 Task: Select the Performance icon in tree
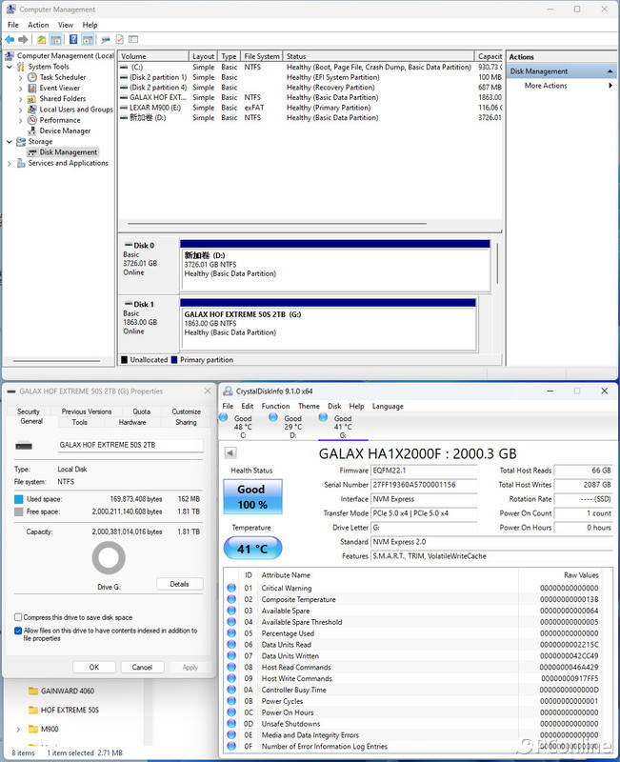pyautogui.click(x=32, y=120)
